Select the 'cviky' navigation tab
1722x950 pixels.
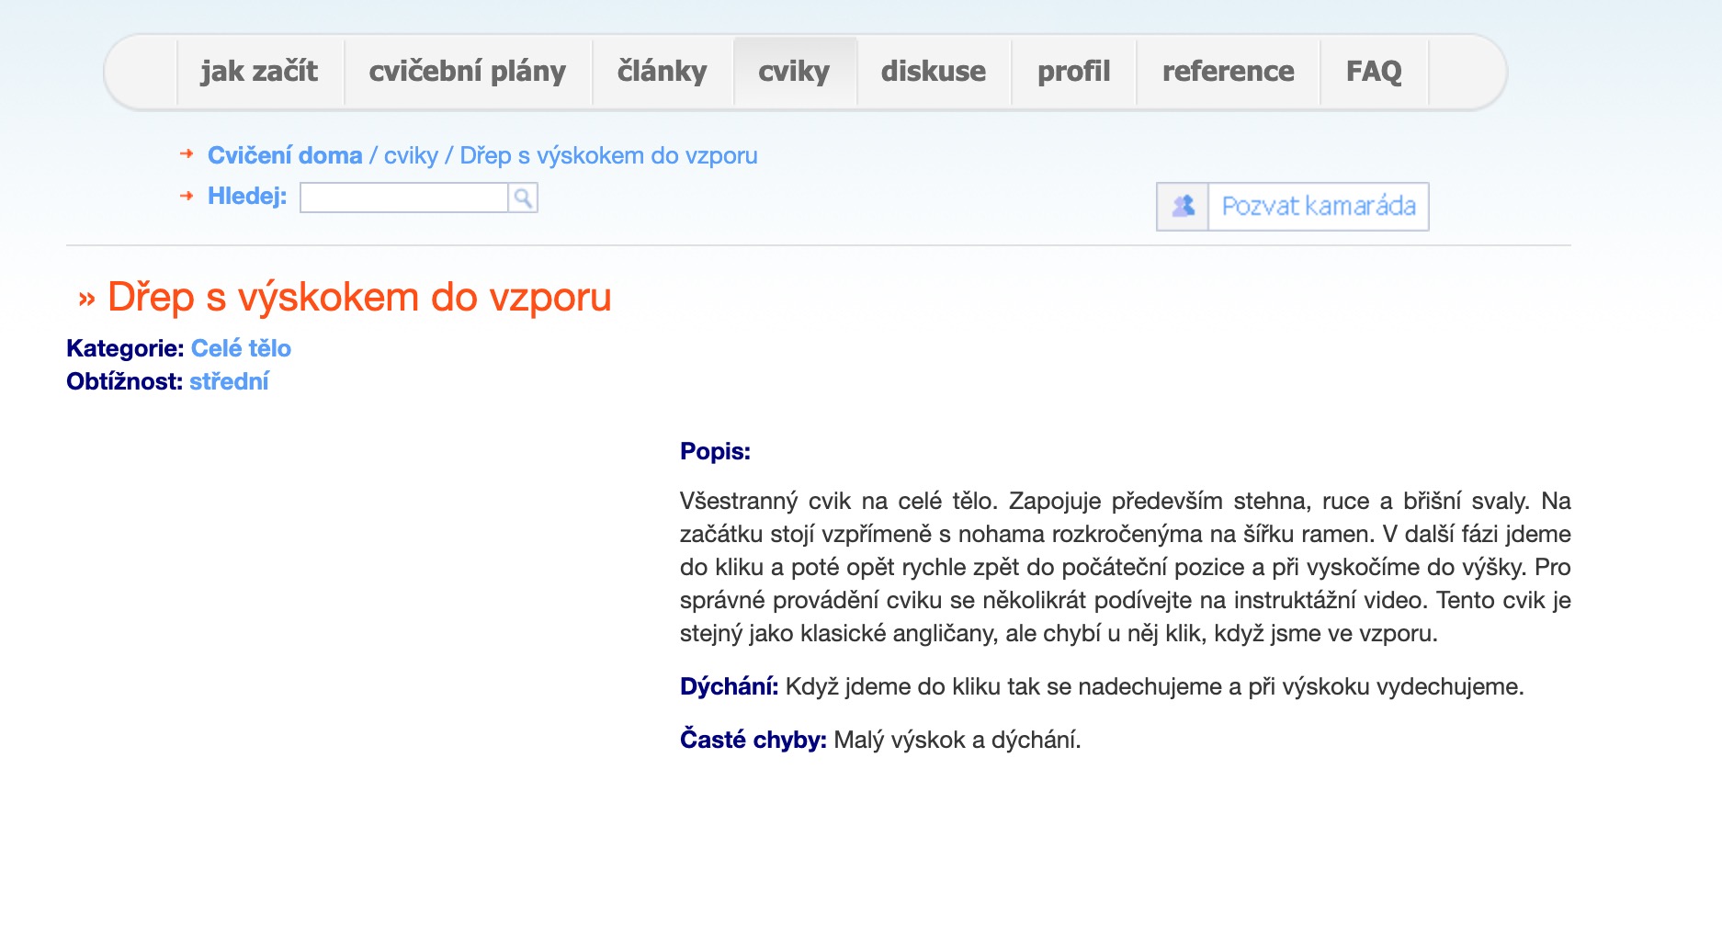point(794,72)
